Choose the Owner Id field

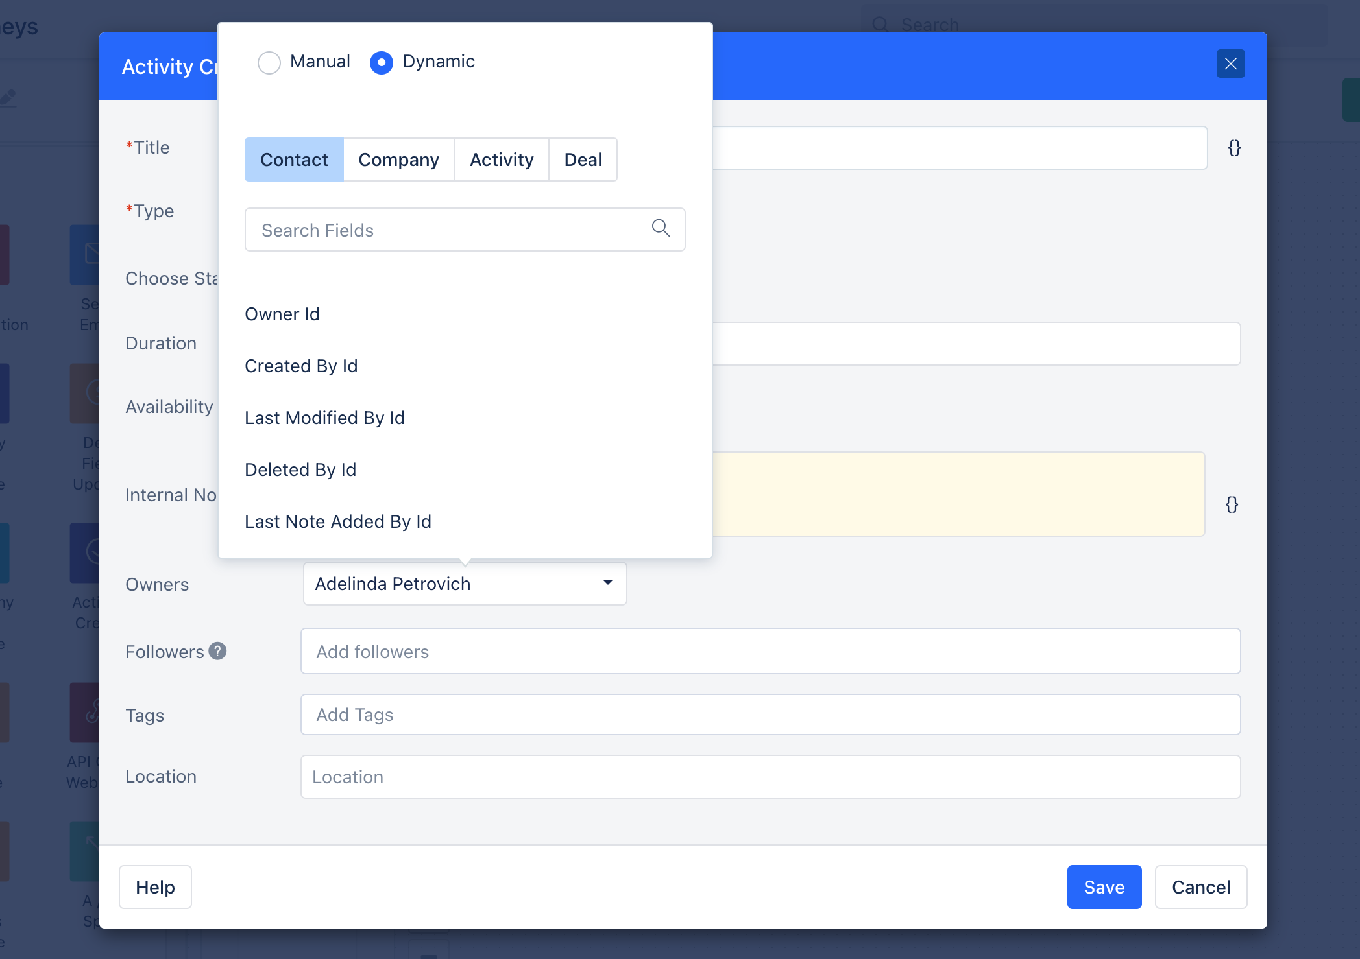point(282,314)
